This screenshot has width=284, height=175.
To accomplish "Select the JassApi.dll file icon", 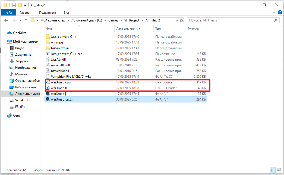I will (48, 60).
